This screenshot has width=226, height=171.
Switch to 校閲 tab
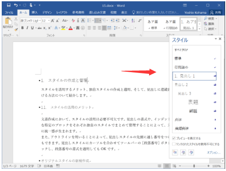pyautogui.click(x=114, y=13)
